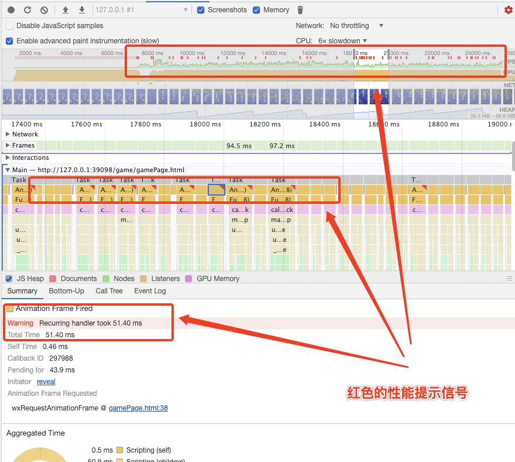The width and height of the screenshot is (515, 462).
Task: Enable Disable JavaScript samples option
Action: point(9,26)
